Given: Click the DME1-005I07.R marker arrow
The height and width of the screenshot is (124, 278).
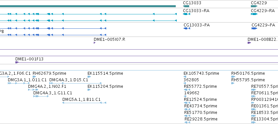Looking at the screenshot, I should [94, 43].
